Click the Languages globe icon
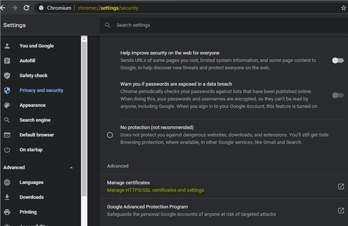 coord(7,183)
